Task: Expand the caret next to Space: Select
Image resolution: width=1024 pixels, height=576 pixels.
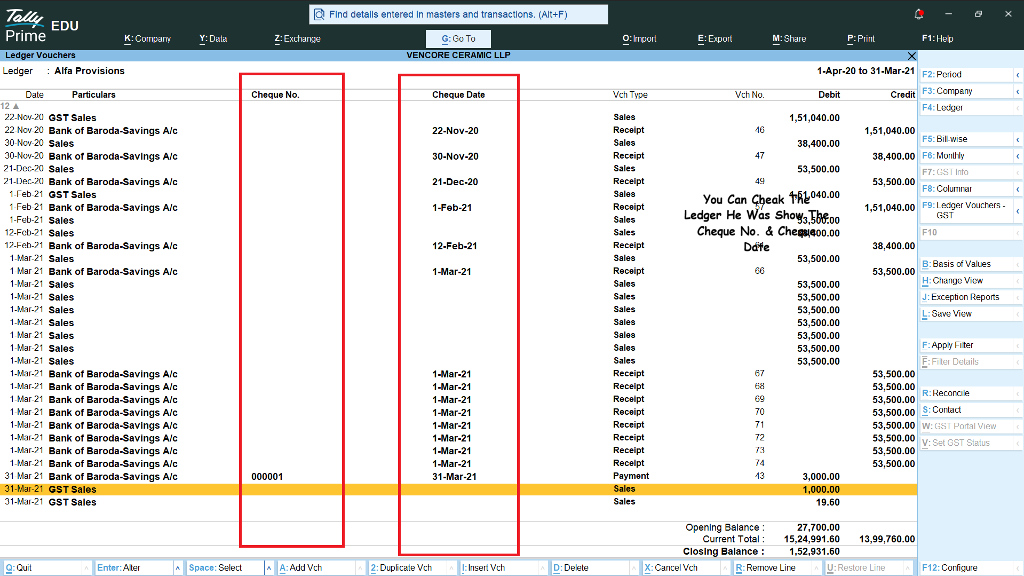Action: 269,568
